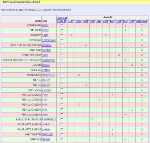Image resolution: width=150 pixels, height=143 pixels.
Task: Click the PORTUGAL entity name
Action: (34, 90)
